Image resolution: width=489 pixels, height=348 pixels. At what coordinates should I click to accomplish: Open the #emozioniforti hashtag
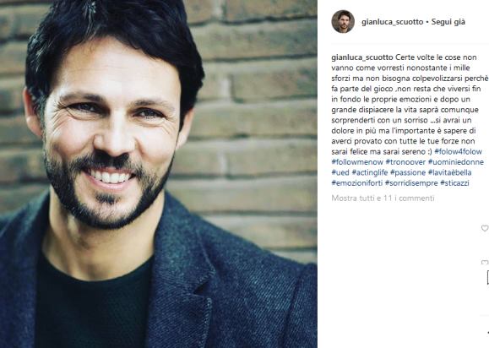point(356,183)
